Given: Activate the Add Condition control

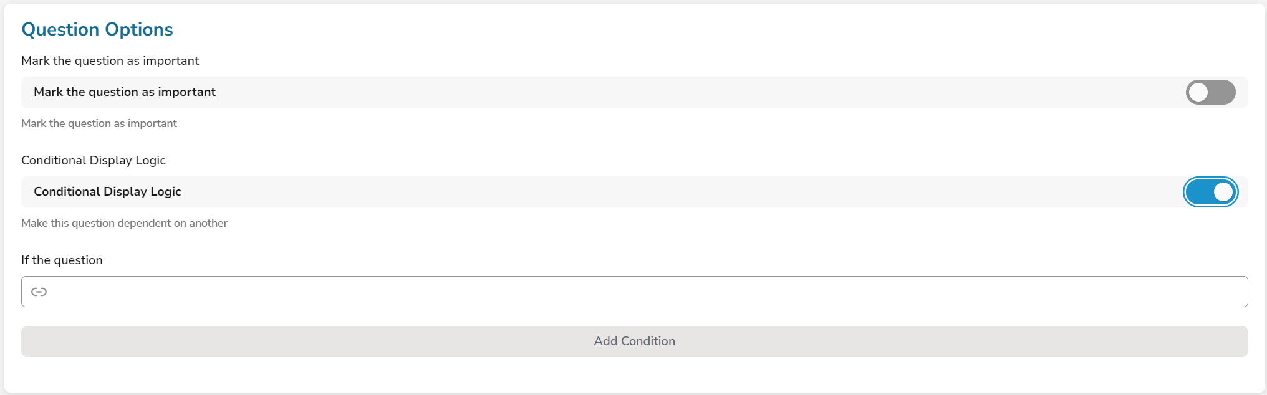Looking at the screenshot, I should pyautogui.click(x=633, y=341).
